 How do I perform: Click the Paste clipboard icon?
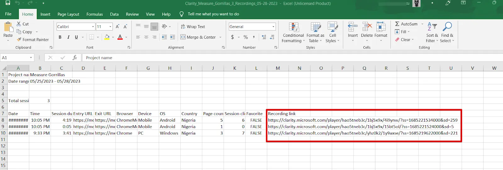8,27
